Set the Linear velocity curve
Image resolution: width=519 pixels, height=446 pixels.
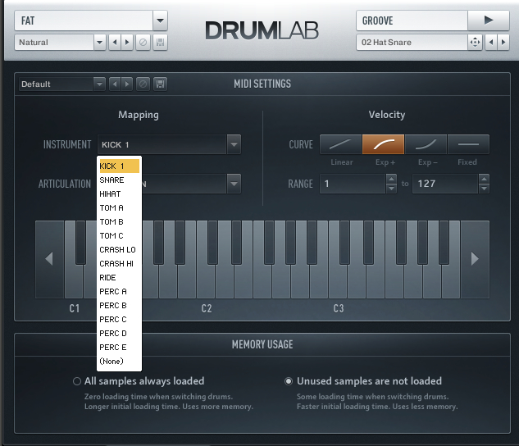point(340,144)
